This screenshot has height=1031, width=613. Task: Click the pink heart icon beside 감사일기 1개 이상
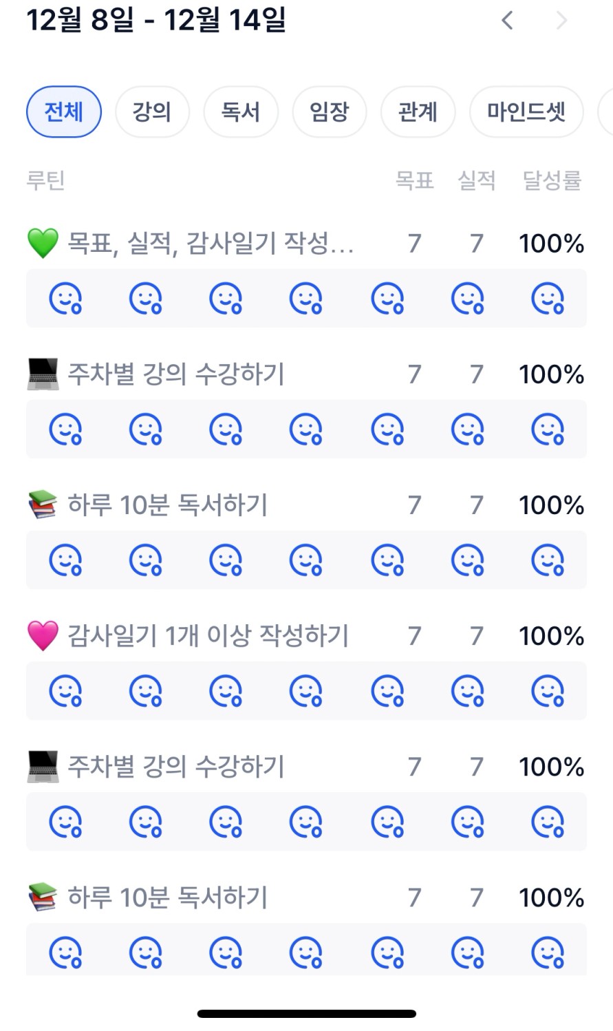click(x=43, y=636)
